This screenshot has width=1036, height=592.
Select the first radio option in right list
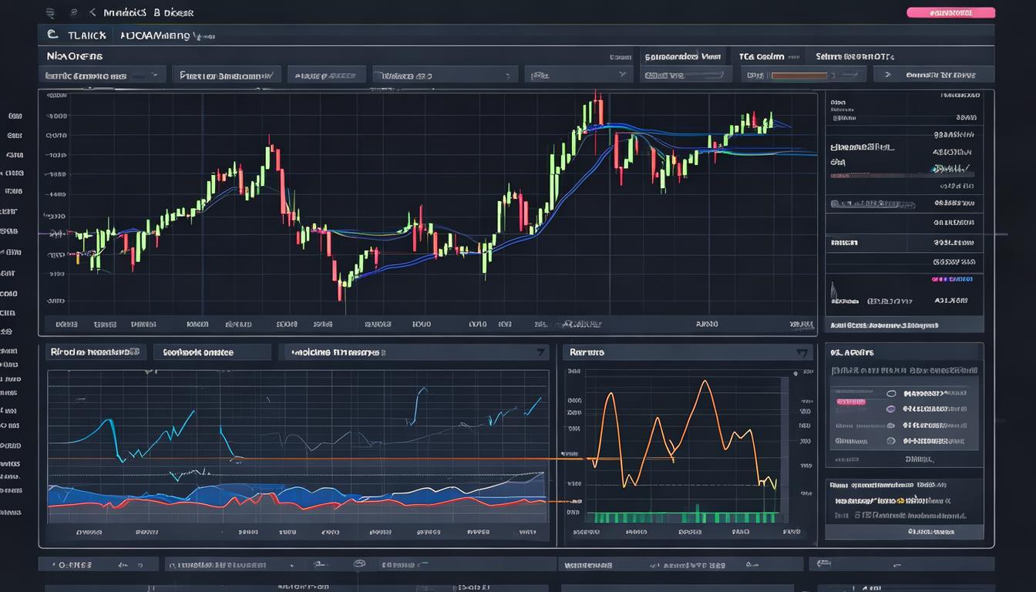point(891,392)
